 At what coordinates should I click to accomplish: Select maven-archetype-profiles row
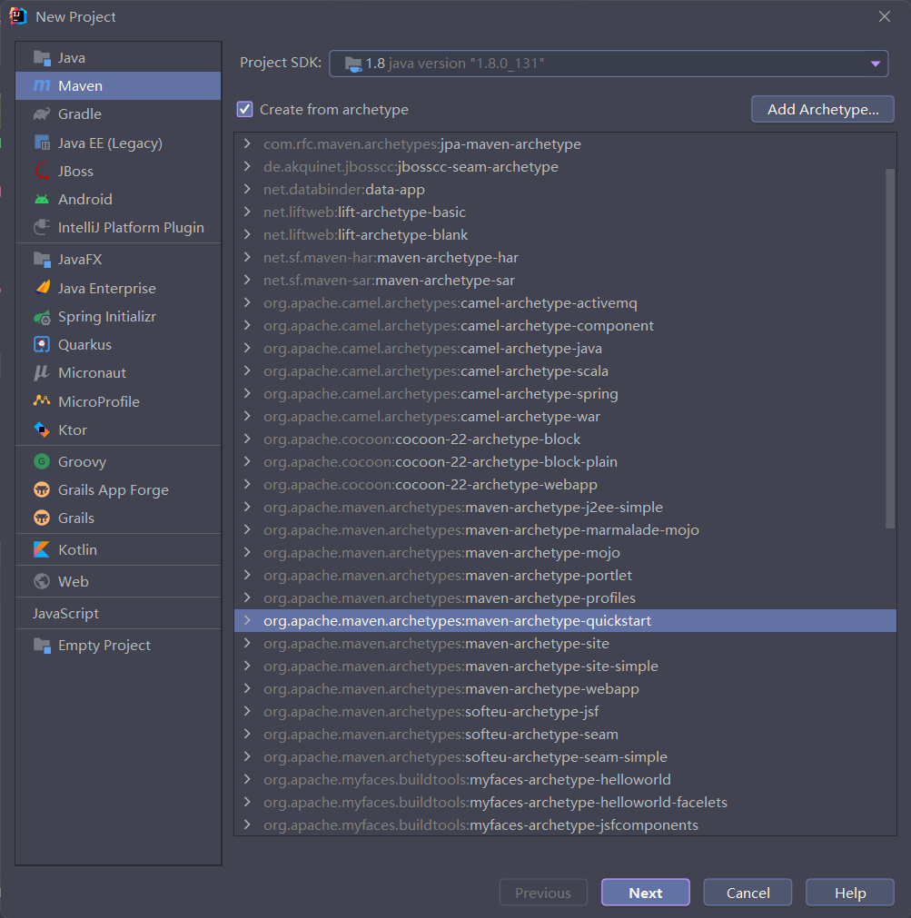tap(565, 597)
